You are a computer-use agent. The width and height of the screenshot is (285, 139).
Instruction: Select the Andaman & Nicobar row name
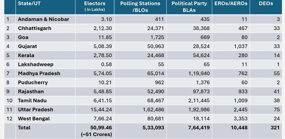click(43, 19)
